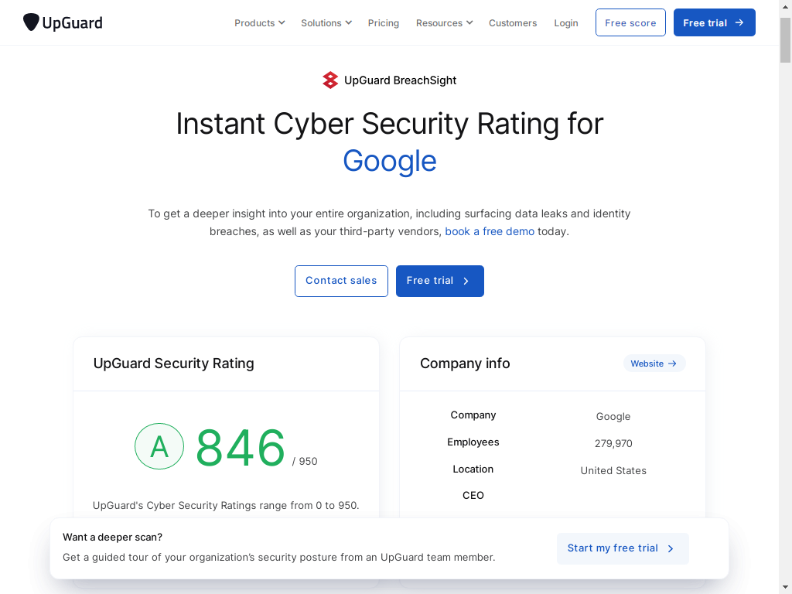Go to the Pricing page
The image size is (792, 594).
[384, 22]
